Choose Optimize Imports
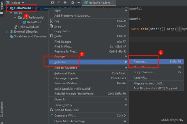The image size is (187, 124). (x=89, y=78)
